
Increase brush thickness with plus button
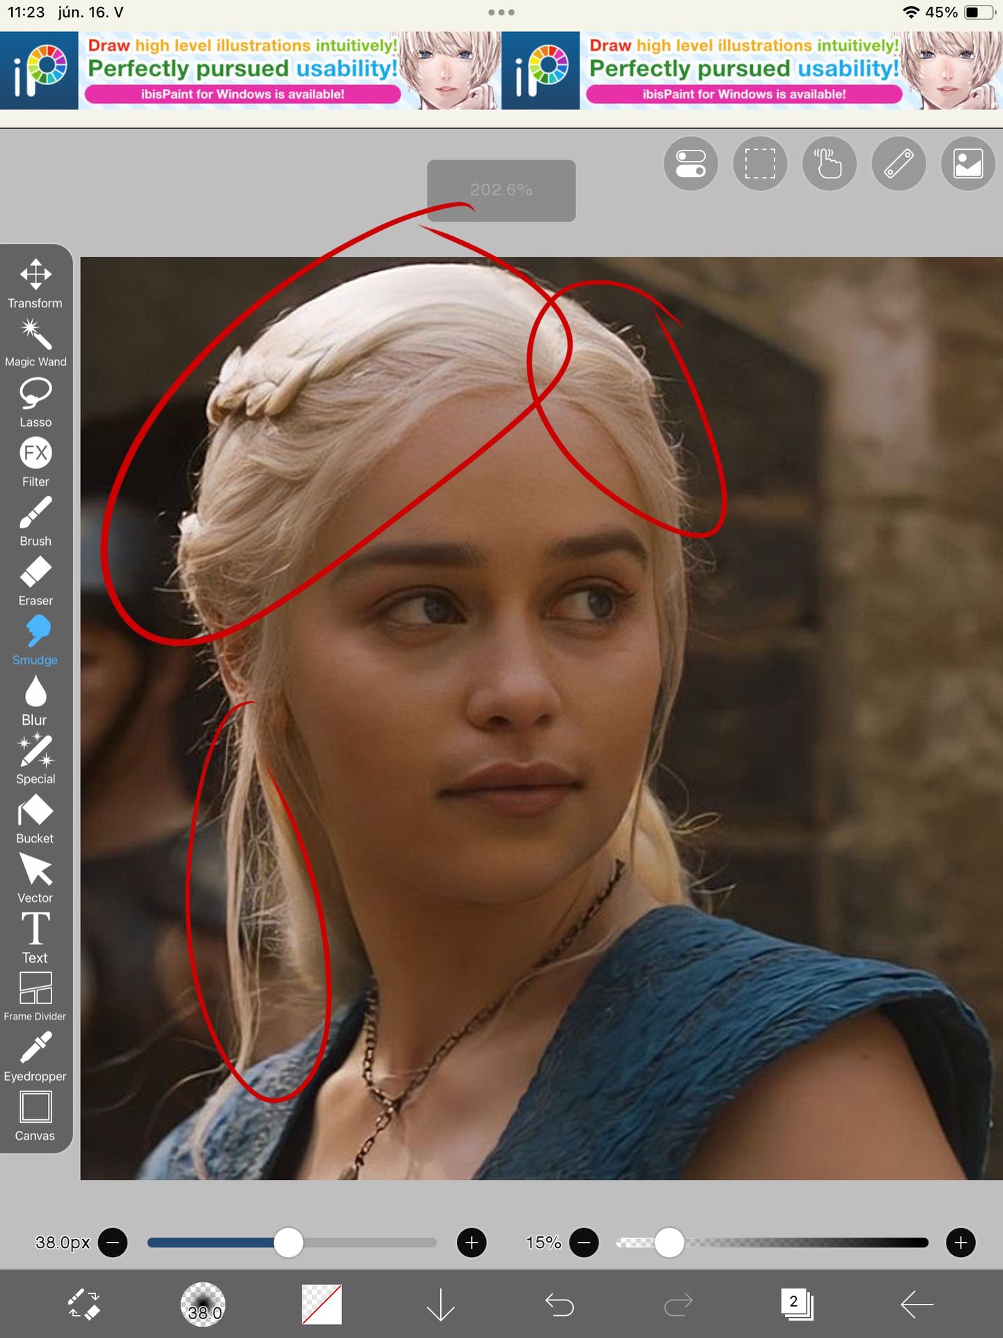point(472,1243)
